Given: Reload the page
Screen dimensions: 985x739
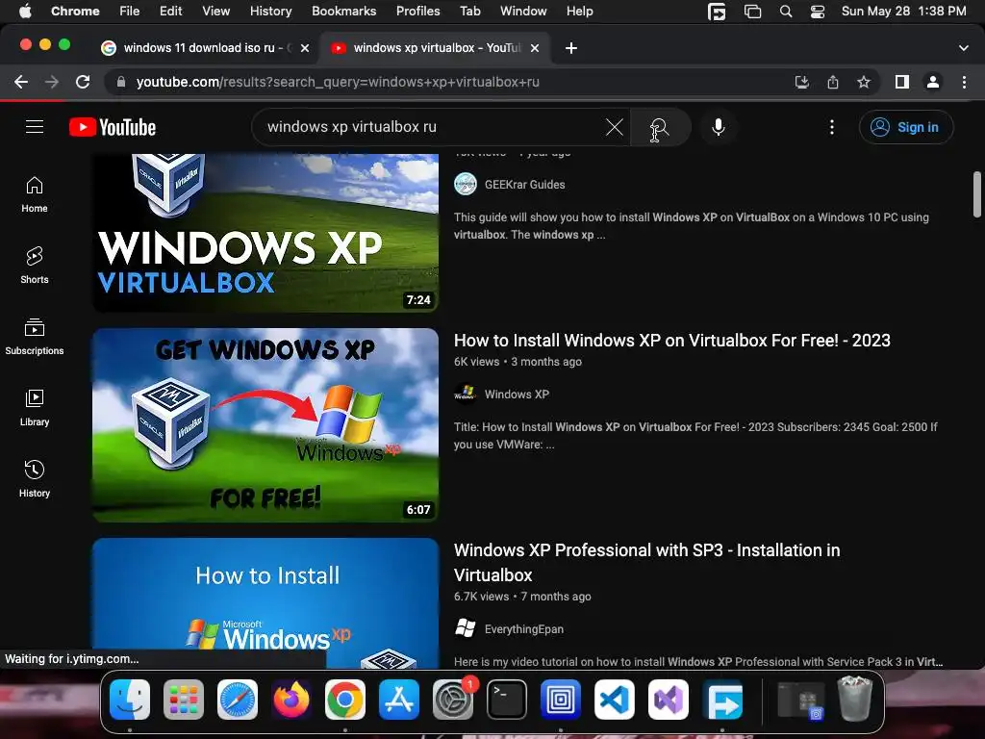Looking at the screenshot, I should [x=83, y=82].
